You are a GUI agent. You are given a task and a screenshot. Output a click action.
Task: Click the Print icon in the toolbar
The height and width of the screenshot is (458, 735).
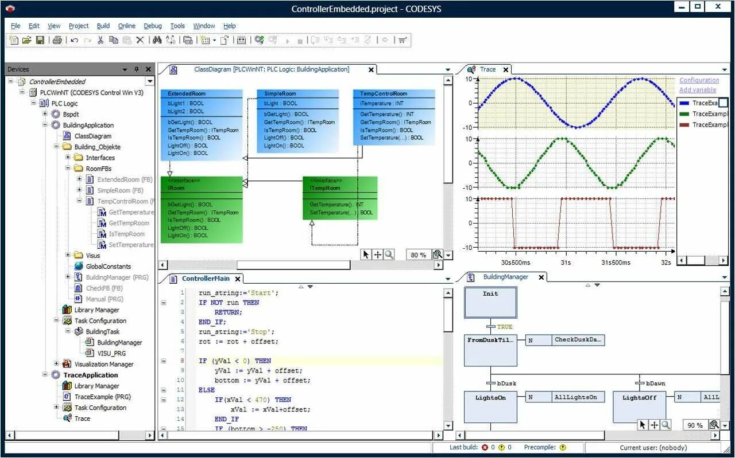[57, 40]
